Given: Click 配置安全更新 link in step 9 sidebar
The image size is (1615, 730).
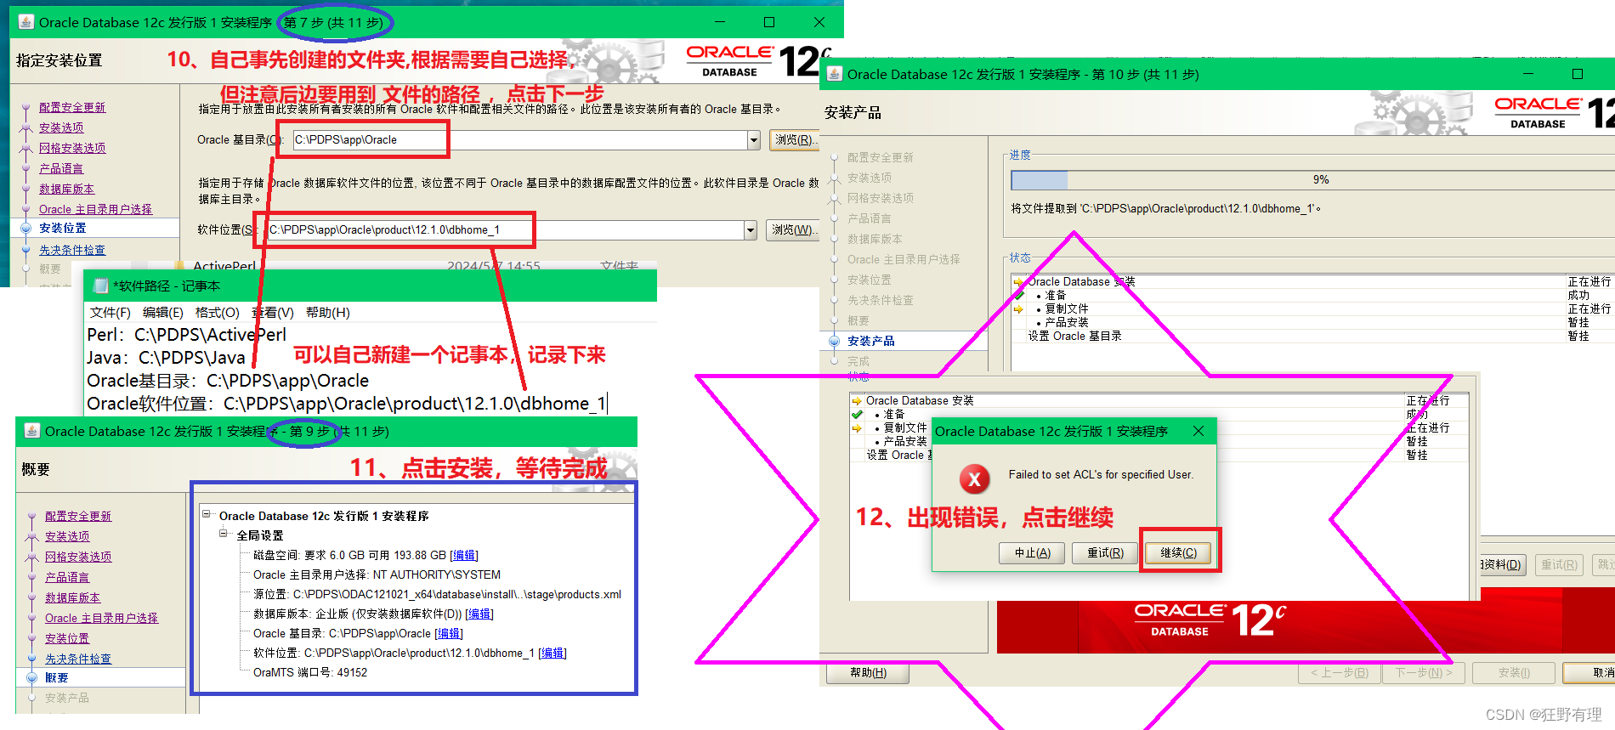Looking at the screenshot, I should pyautogui.click(x=78, y=516).
